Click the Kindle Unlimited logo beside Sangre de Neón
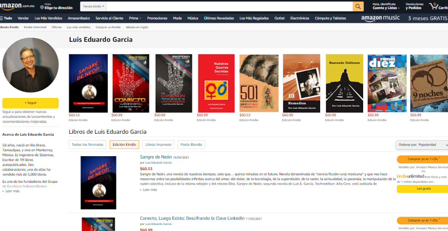This screenshot has width=448, height=231. point(410,176)
